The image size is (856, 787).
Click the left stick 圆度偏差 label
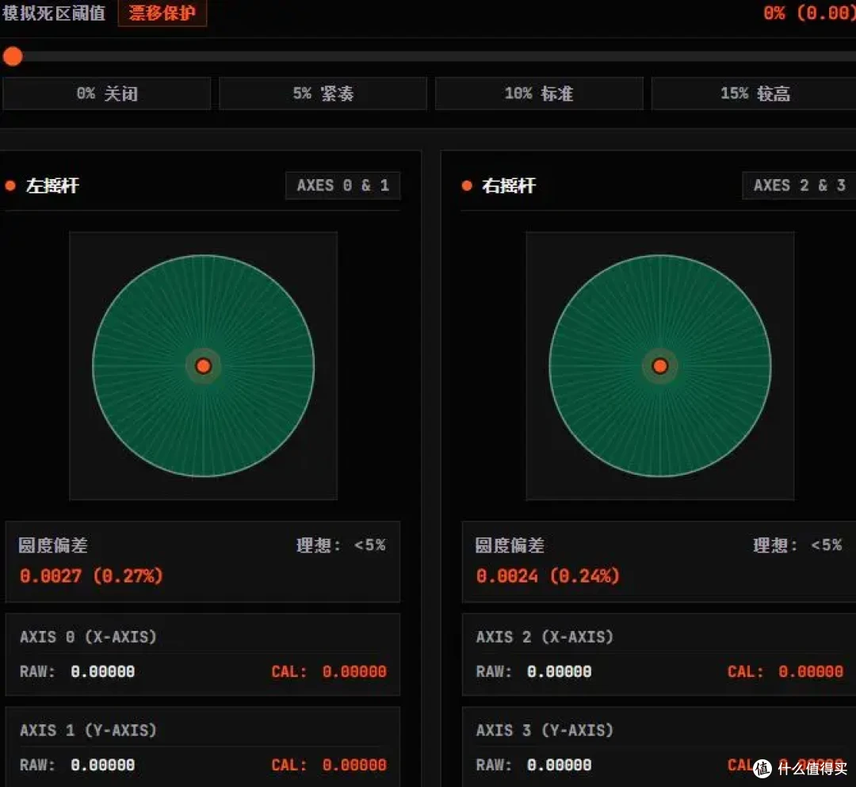click(x=53, y=545)
